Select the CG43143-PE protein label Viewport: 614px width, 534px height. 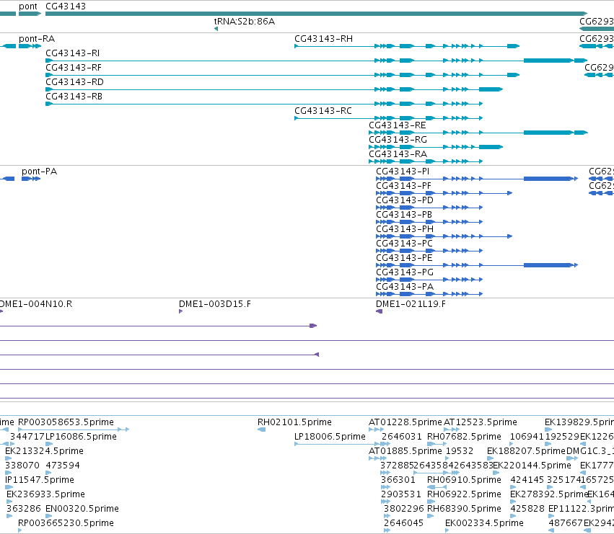coord(404,258)
